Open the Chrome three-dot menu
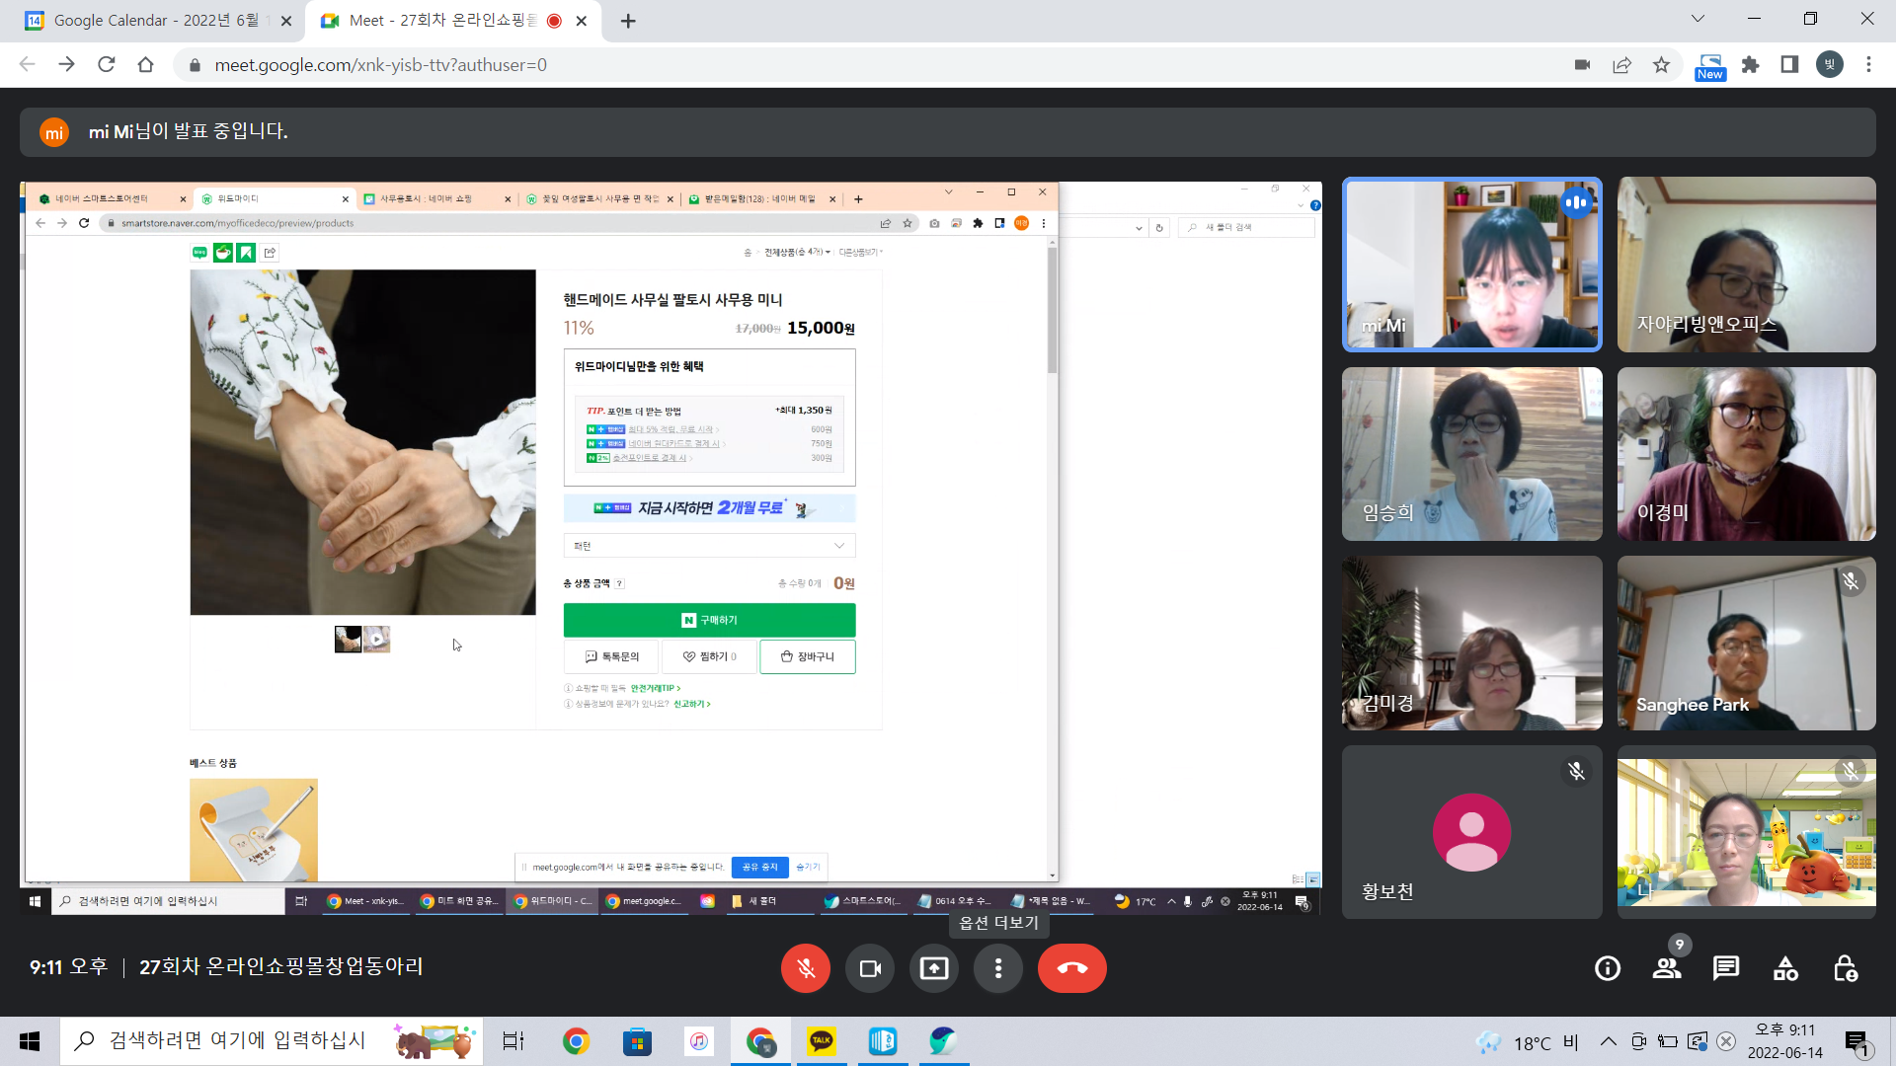 pyautogui.click(x=1868, y=65)
